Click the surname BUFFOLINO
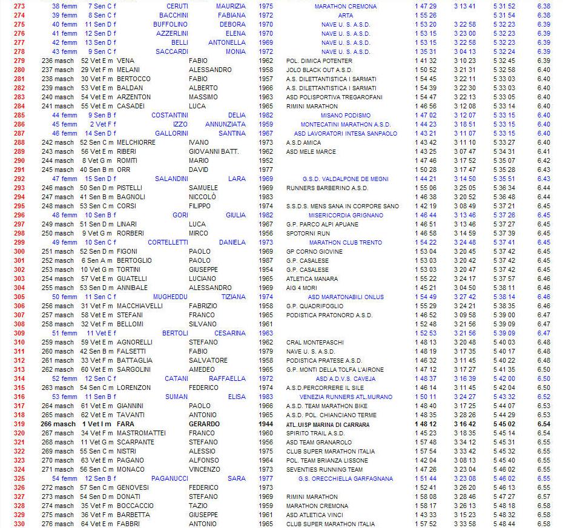Viewport: 563px width, 528px height. click(170, 24)
